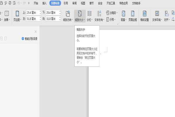Click the 智能识别目录 button
This screenshot has height=117, width=175.
(x=29, y=39)
